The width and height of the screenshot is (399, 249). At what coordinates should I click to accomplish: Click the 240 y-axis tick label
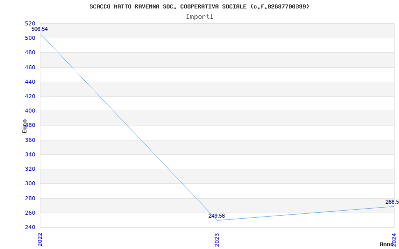(30, 227)
